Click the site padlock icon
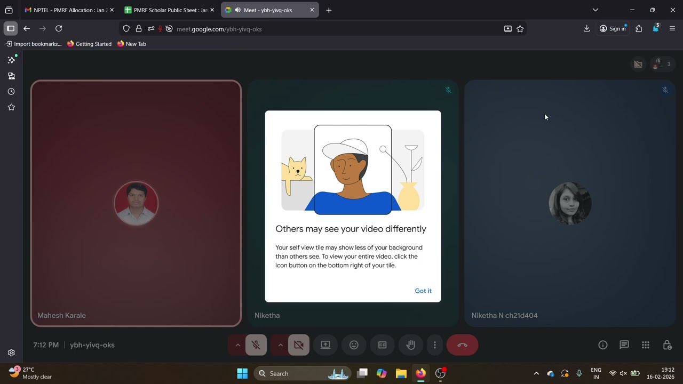The width and height of the screenshot is (683, 384). point(139,29)
